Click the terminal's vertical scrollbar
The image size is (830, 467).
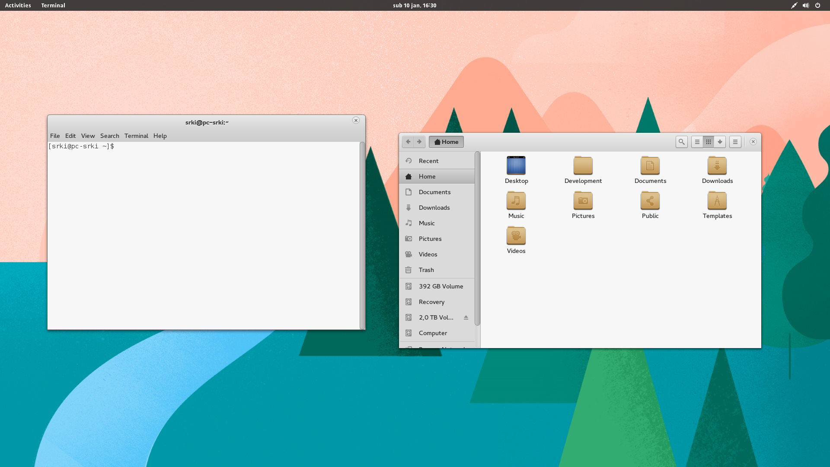click(362, 236)
